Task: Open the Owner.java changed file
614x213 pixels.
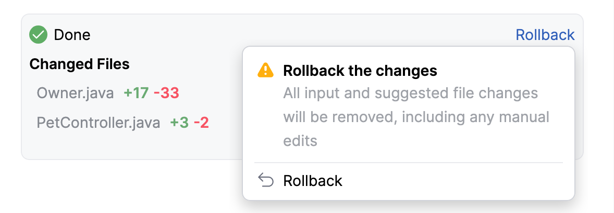Action: pyautogui.click(x=75, y=93)
